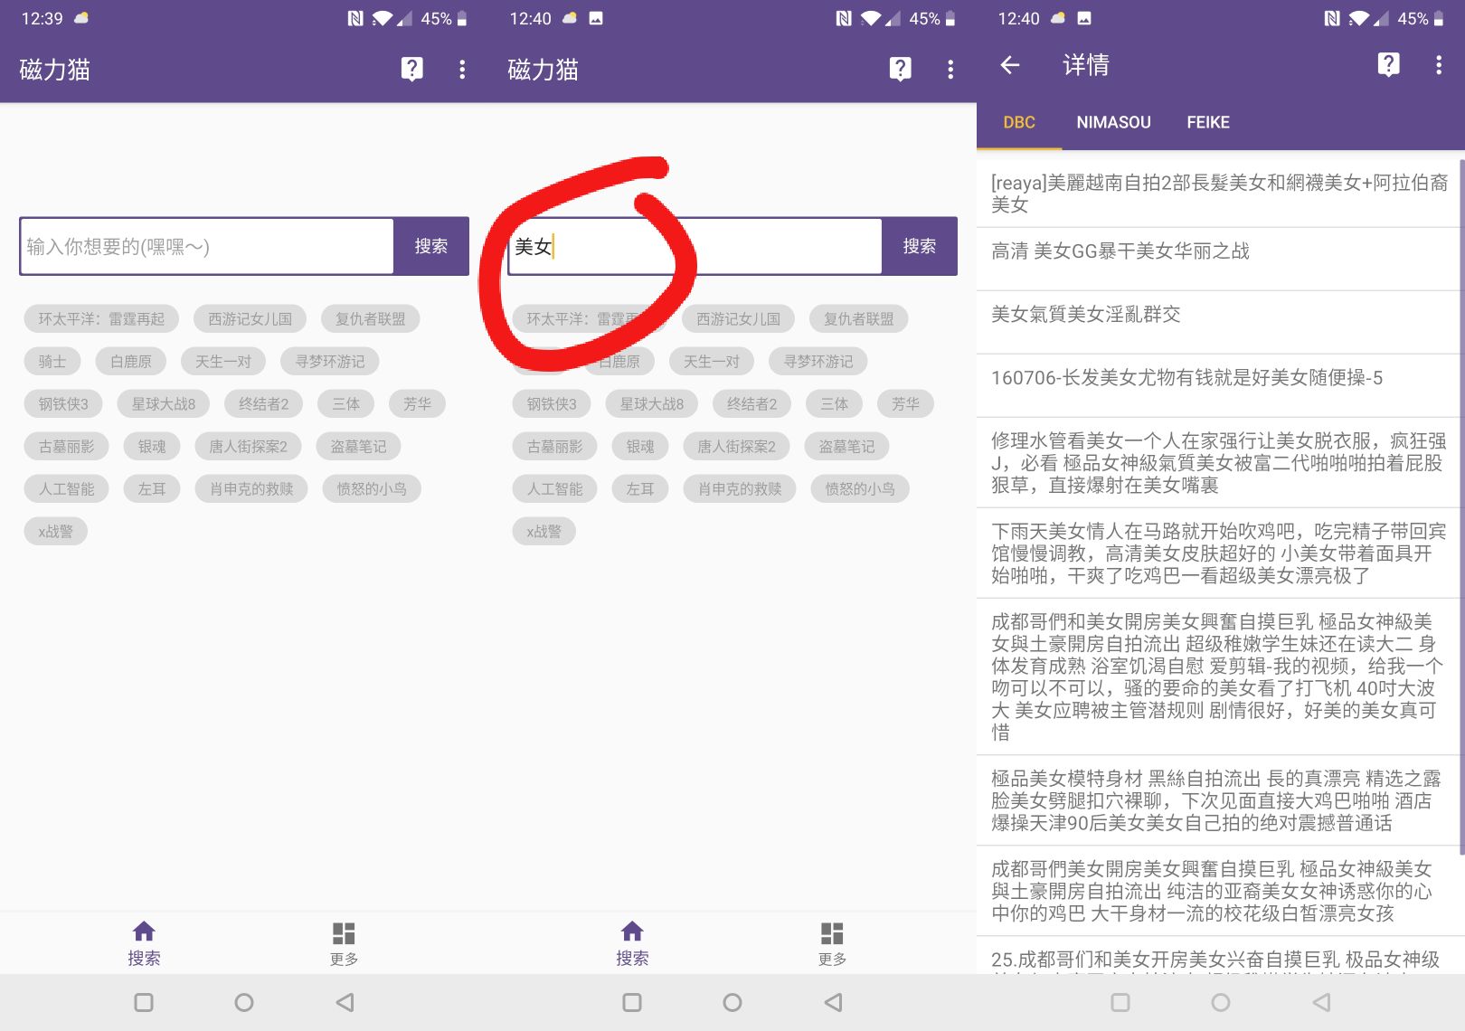1465x1031 pixels.
Task: Pick the 银魂 chip on left screen
Action: [152, 447]
